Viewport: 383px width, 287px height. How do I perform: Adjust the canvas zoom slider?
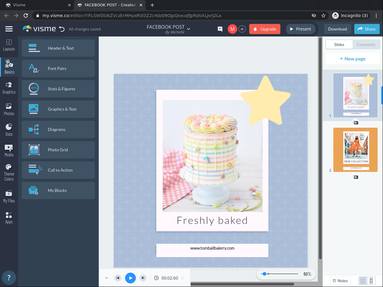pos(264,274)
